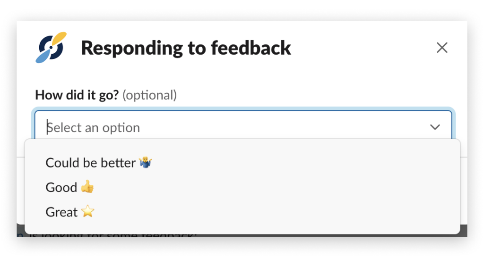Click the thumbs up emoji
The image size is (484, 258).
click(87, 187)
